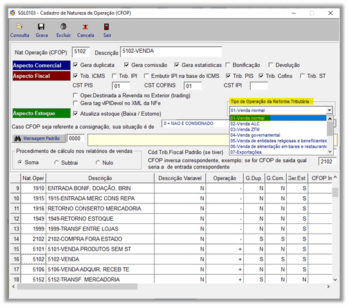Click the SGL0103 application title icon

13,13
